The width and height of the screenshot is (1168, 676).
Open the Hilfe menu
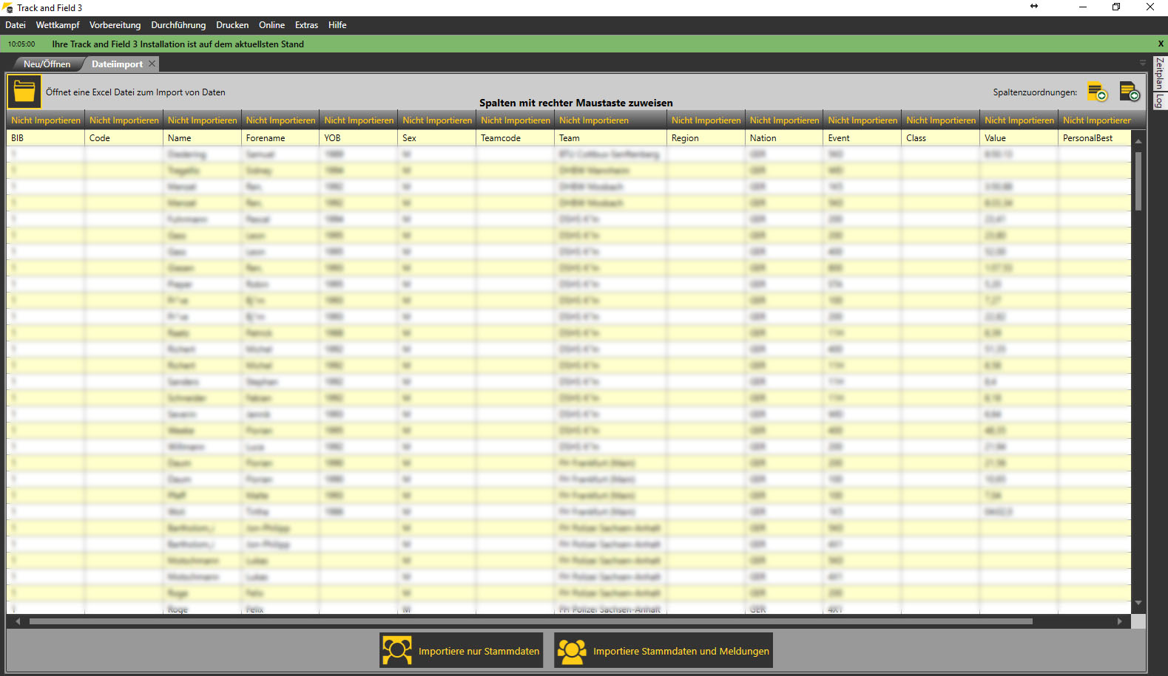coord(337,25)
